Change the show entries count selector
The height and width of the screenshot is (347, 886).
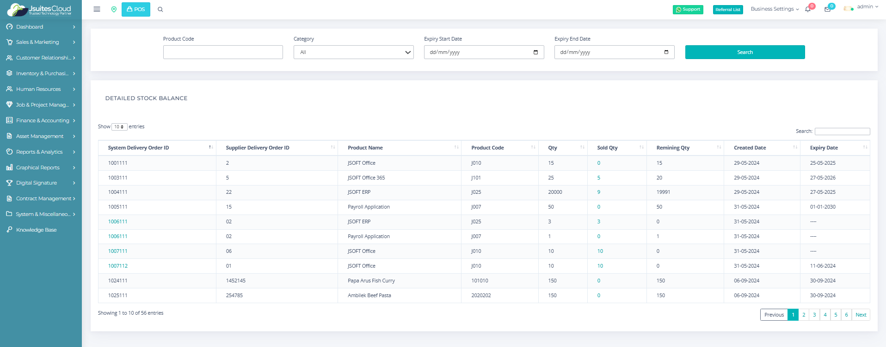tap(119, 127)
